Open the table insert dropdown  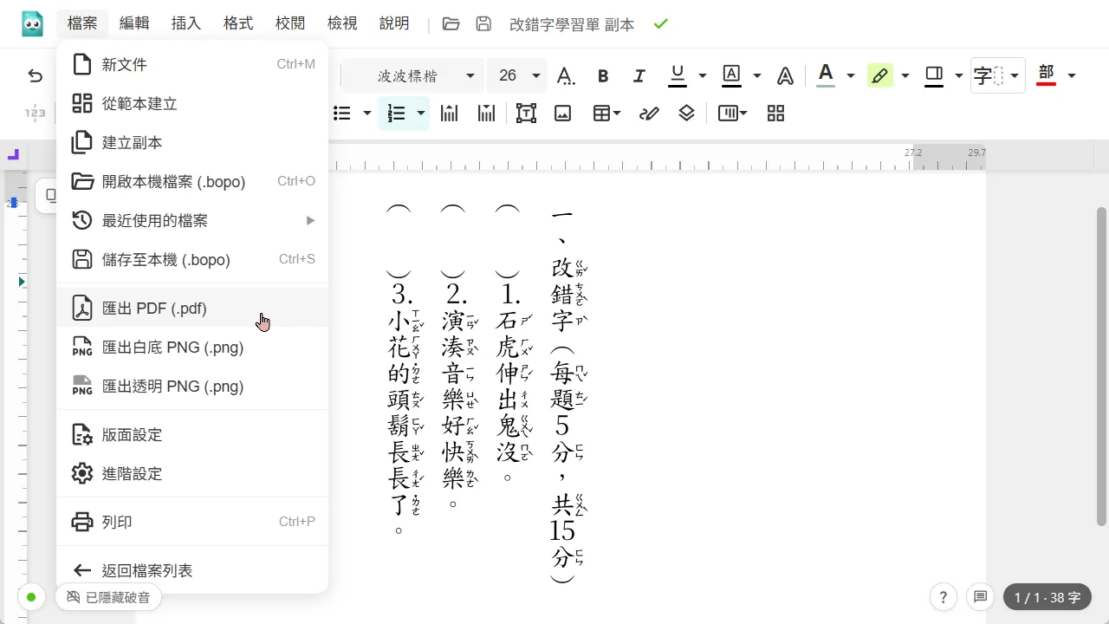click(606, 113)
